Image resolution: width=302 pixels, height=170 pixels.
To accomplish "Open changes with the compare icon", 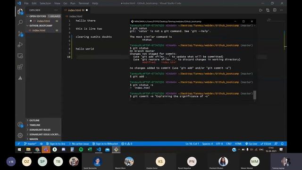I will pos(268,10).
